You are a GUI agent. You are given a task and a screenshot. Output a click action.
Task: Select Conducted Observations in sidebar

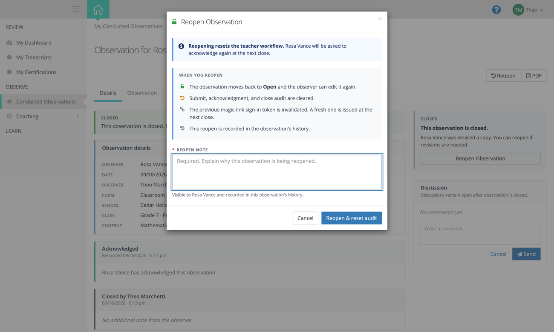coord(43,101)
